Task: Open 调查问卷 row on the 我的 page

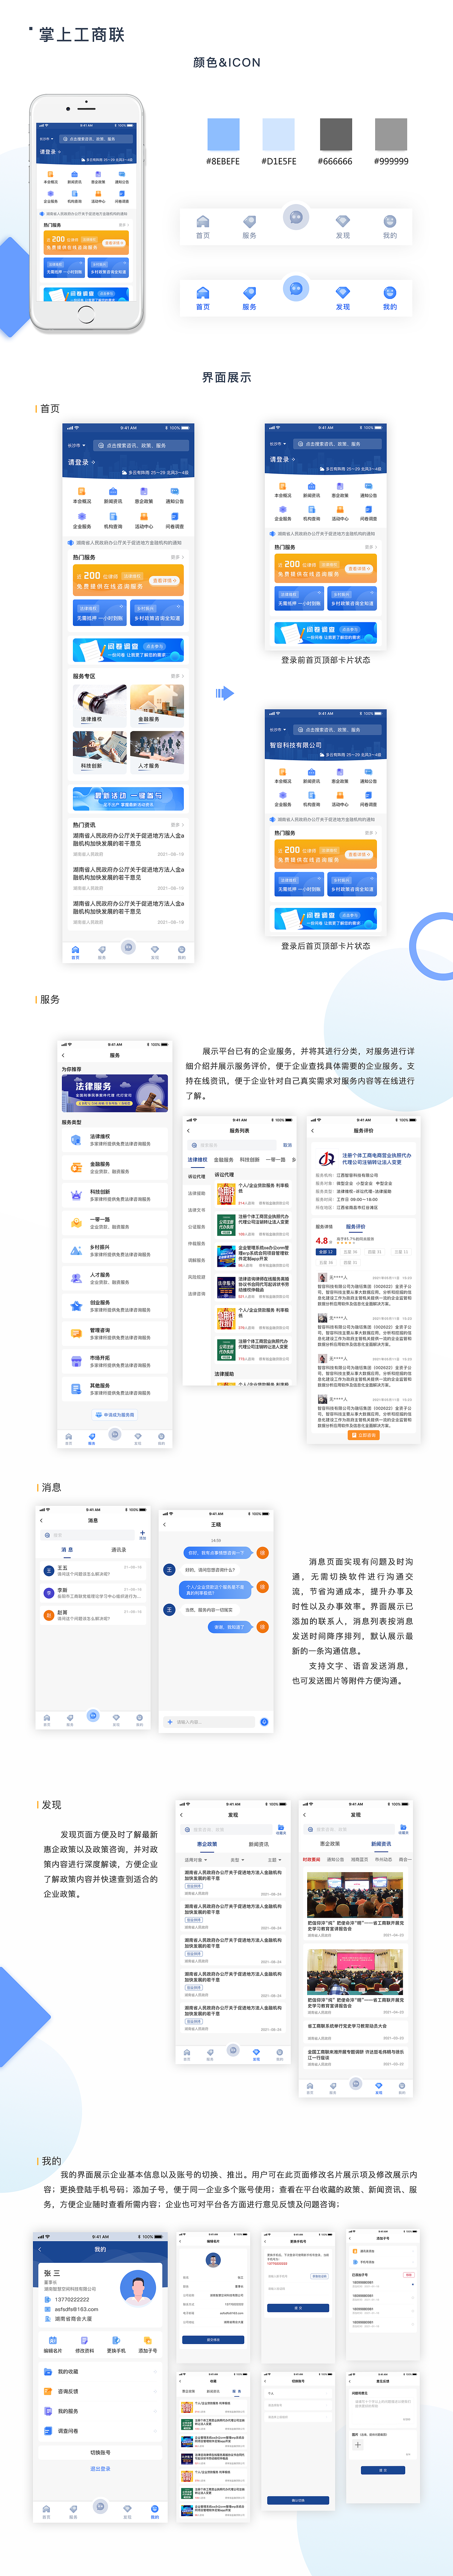Action: pos(100,2431)
